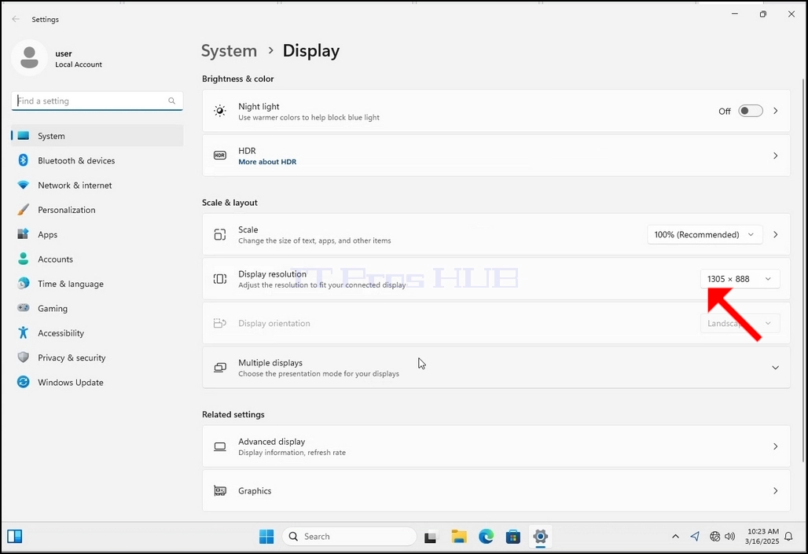Open Apps settings category

(97, 234)
